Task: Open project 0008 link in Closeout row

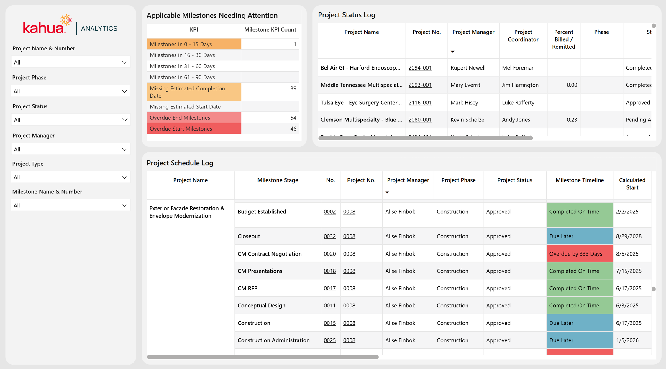Action: tap(349, 236)
